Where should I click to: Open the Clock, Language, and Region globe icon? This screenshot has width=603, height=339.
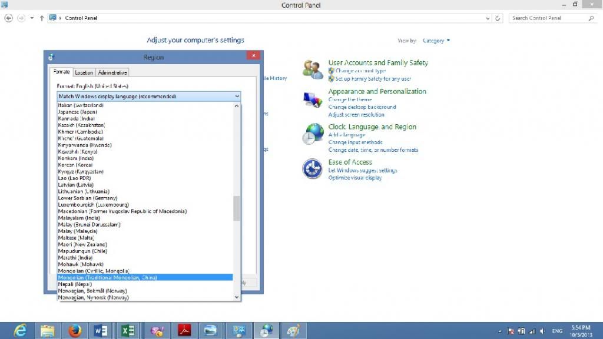click(313, 134)
